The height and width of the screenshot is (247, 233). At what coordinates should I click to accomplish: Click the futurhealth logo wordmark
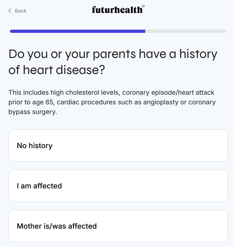click(117, 10)
